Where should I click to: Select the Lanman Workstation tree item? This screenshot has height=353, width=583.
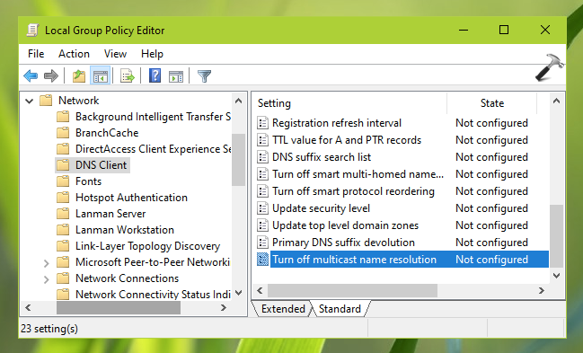(125, 230)
